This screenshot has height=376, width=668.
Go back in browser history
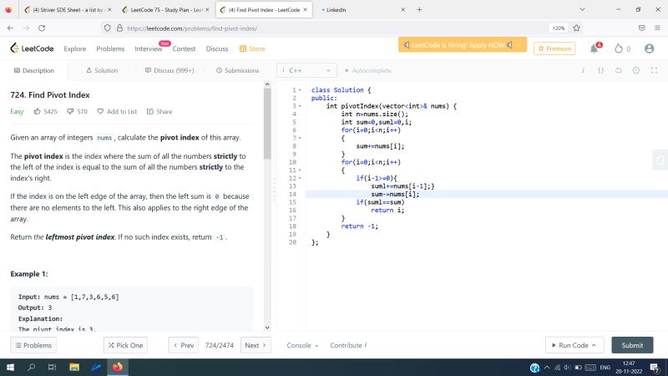pyautogui.click(x=10, y=28)
